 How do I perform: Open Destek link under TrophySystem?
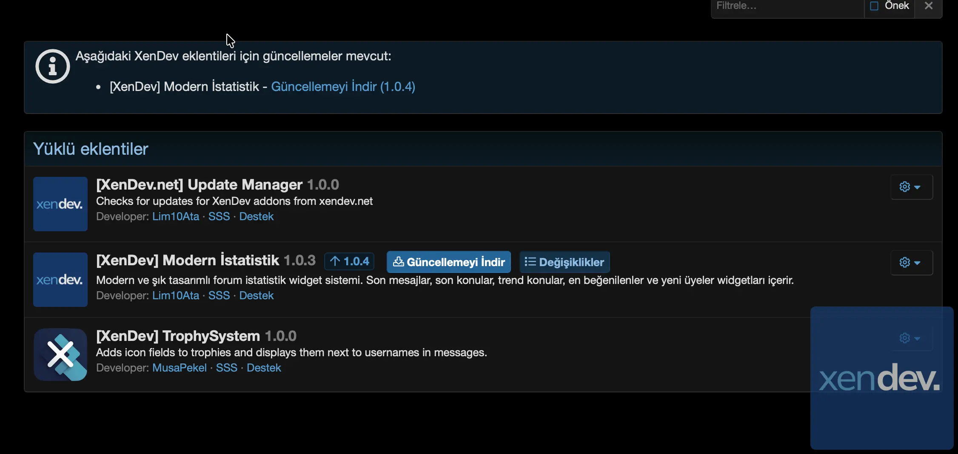tap(264, 368)
